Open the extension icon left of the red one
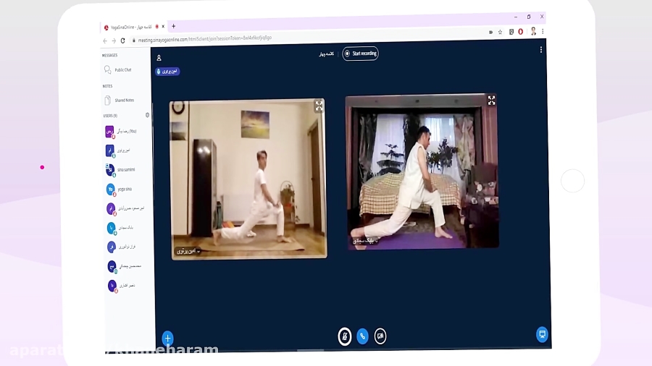This screenshot has width=652, height=366. pyautogui.click(x=511, y=32)
